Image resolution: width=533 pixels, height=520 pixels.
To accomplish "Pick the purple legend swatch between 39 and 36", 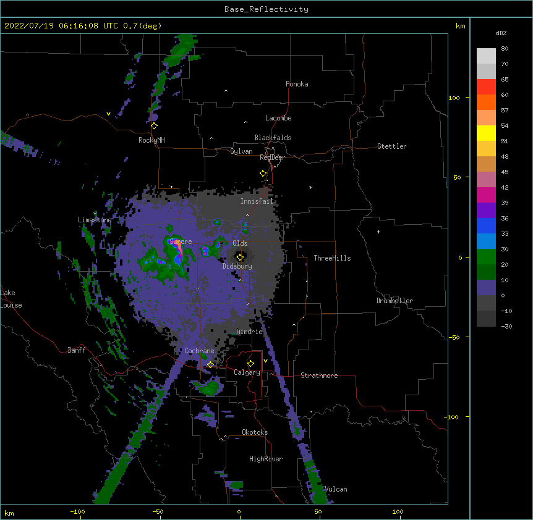I will 486,211.
